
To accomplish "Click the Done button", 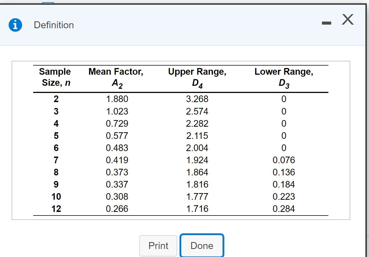I will [x=202, y=246].
